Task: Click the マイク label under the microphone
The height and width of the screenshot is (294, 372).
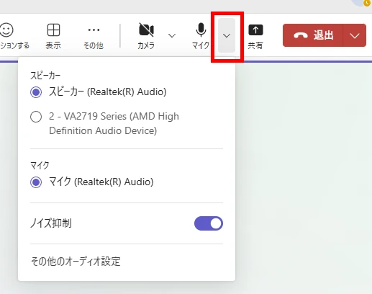Action: [x=201, y=45]
